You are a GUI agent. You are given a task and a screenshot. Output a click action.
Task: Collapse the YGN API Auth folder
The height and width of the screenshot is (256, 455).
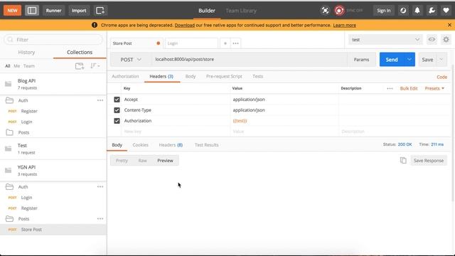[9, 187]
